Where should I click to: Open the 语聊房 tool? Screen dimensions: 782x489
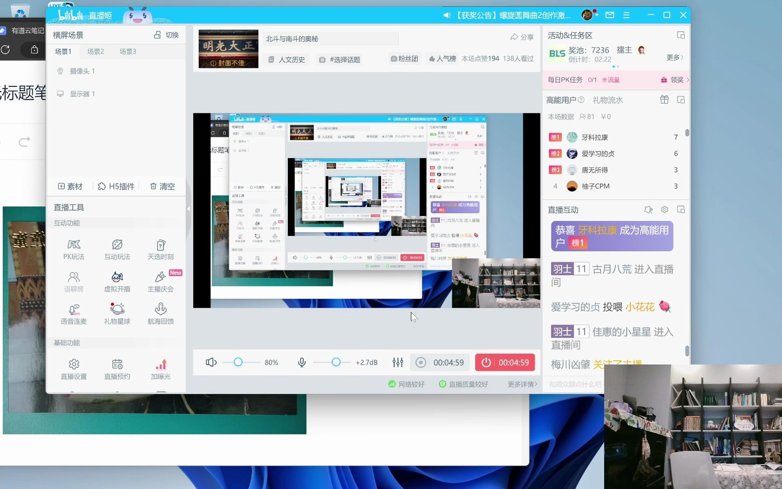[74, 282]
